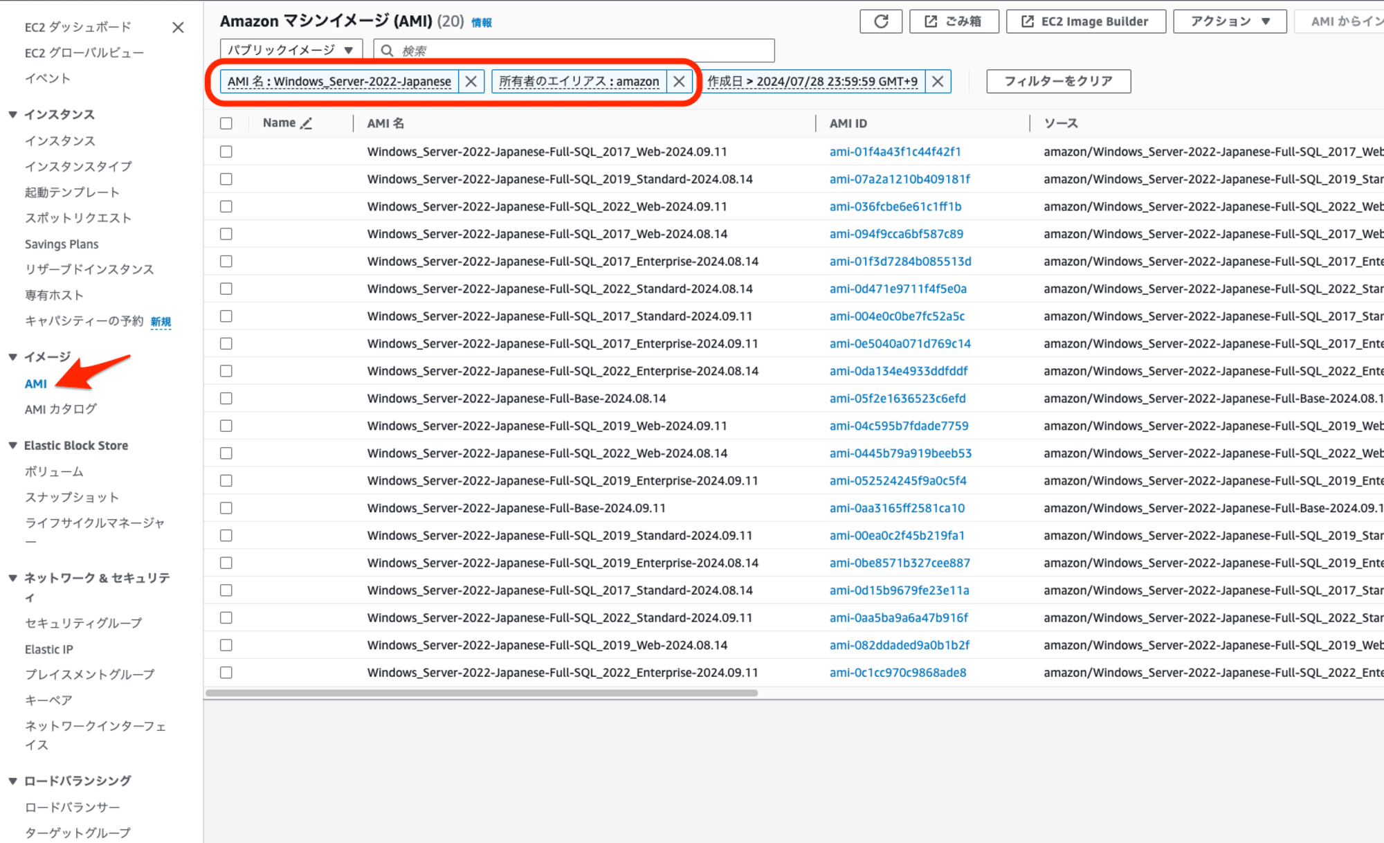Image resolution: width=1384 pixels, height=843 pixels.
Task: Collapse the Elastic Block Store section
Action: pyautogui.click(x=12, y=446)
